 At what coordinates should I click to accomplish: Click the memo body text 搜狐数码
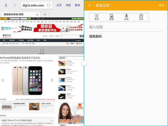(x=95, y=36)
